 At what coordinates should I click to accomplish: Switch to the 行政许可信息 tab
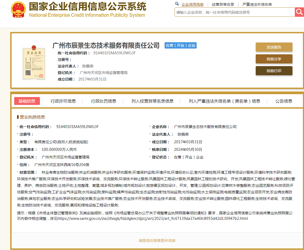tap(63, 101)
